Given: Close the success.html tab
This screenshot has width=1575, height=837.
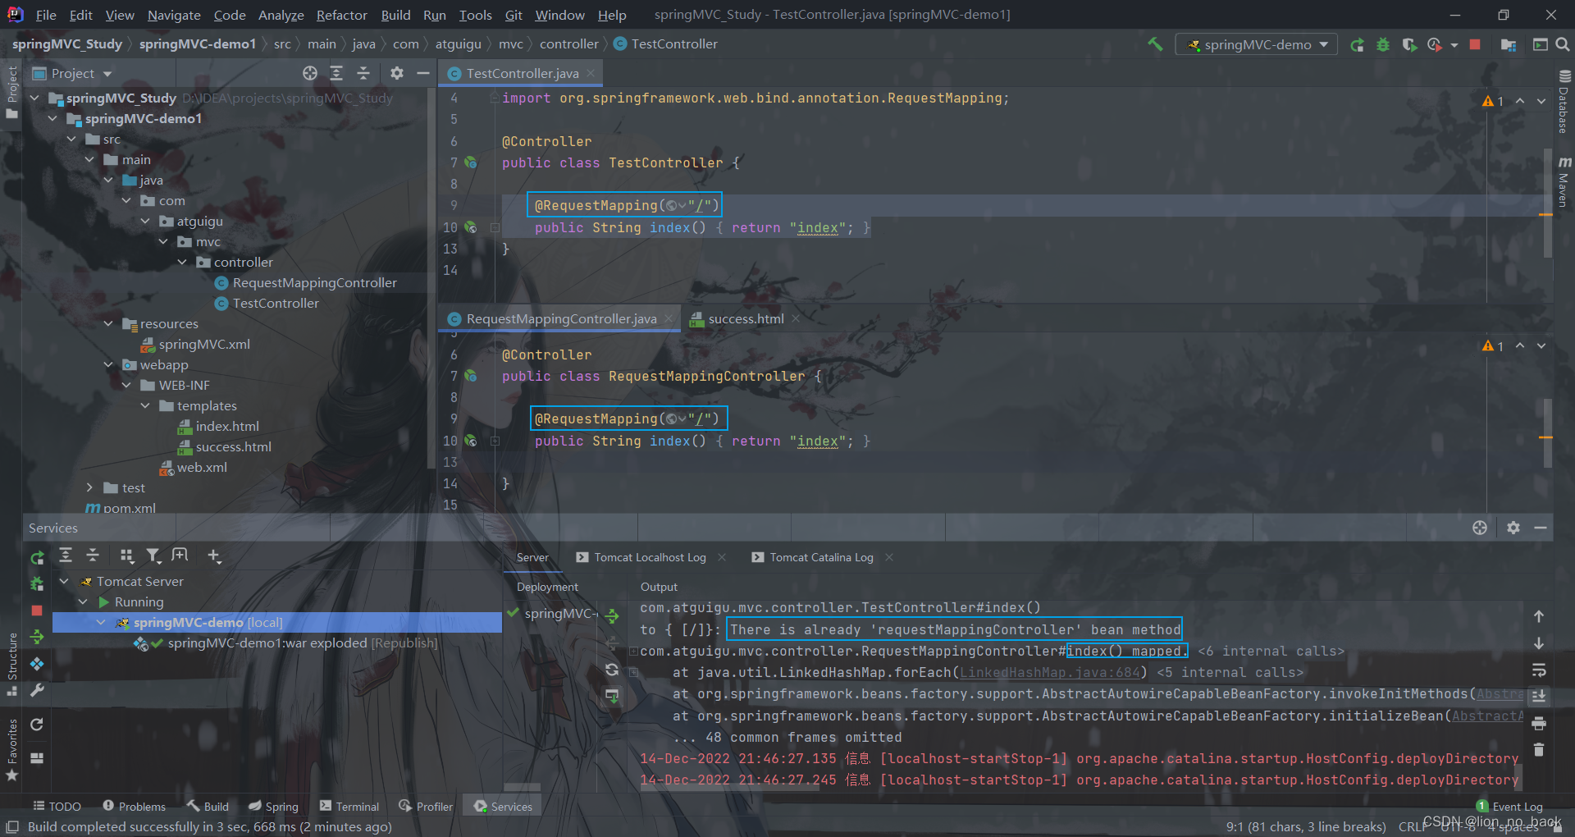Looking at the screenshot, I should (x=796, y=318).
